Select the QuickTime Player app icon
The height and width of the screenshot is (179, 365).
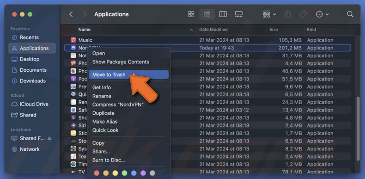[73, 94]
